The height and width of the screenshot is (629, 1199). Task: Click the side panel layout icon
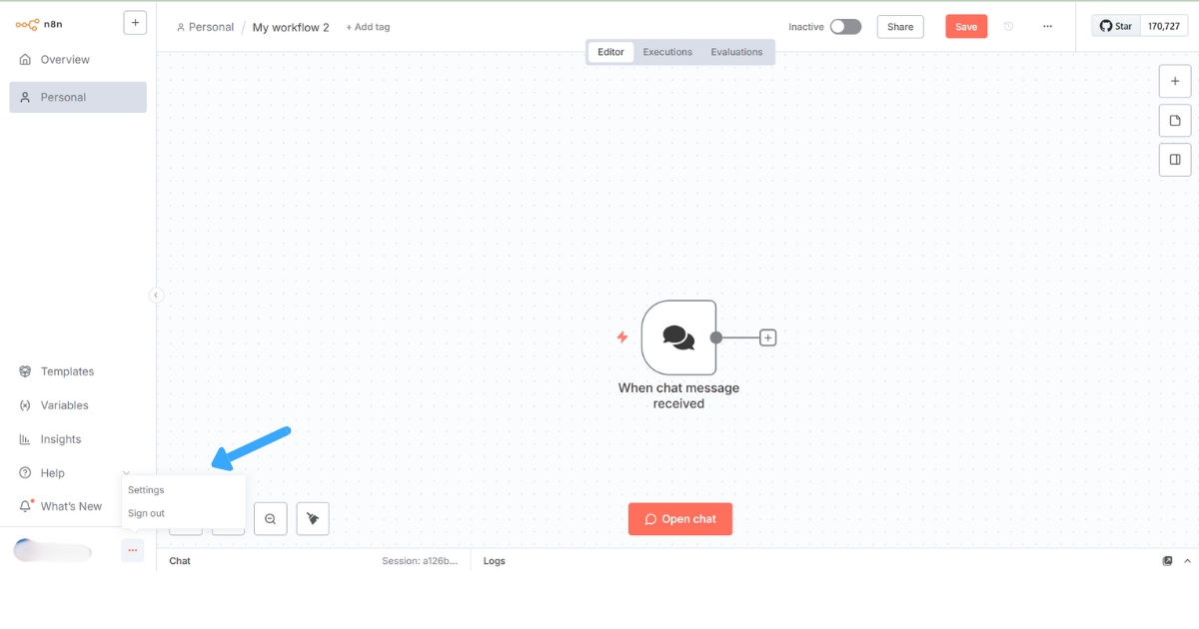point(1175,160)
